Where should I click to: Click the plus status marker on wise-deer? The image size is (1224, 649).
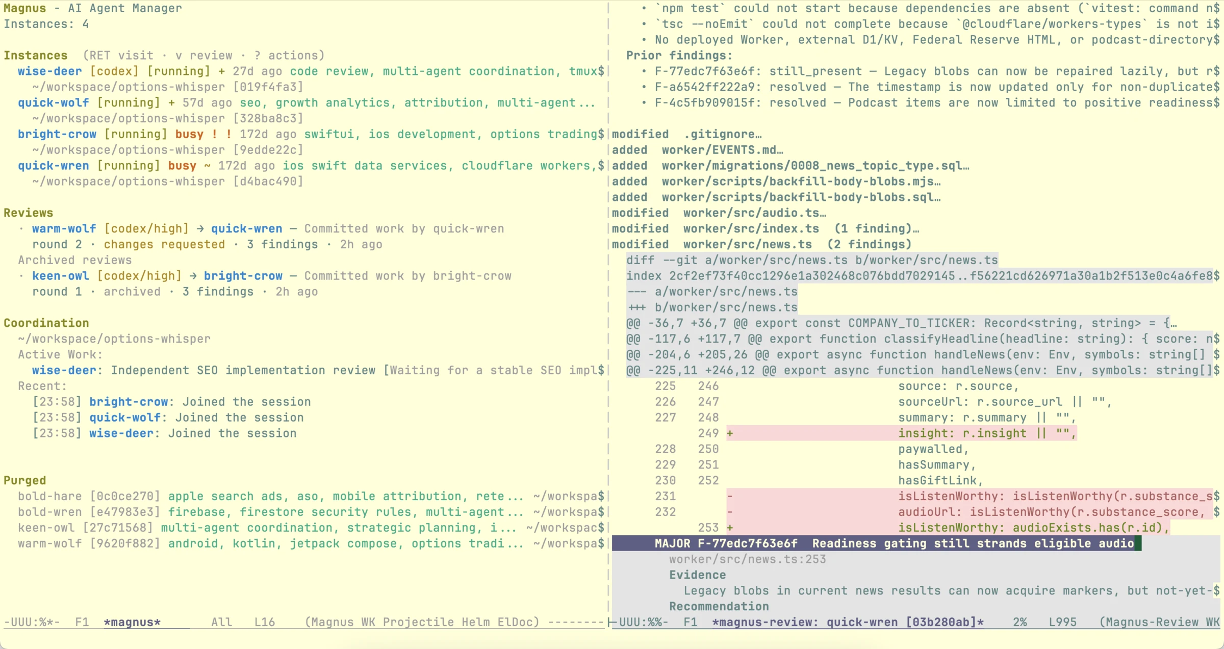(221, 71)
